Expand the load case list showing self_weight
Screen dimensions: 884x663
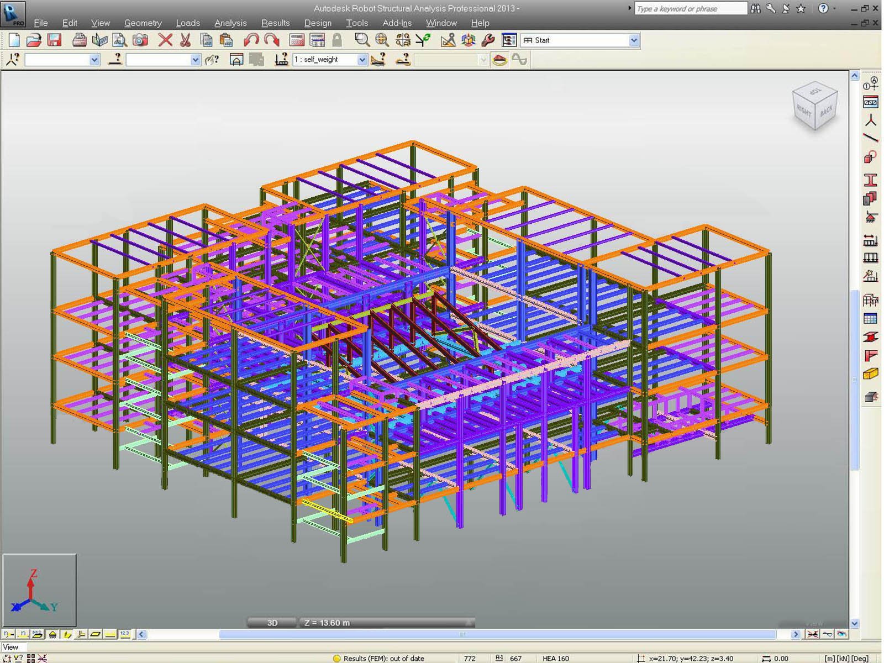(x=362, y=60)
